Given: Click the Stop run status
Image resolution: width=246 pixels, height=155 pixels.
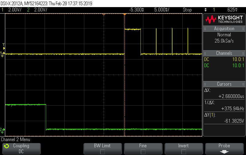Looking at the screenshot, I should [x=187, y=10].
